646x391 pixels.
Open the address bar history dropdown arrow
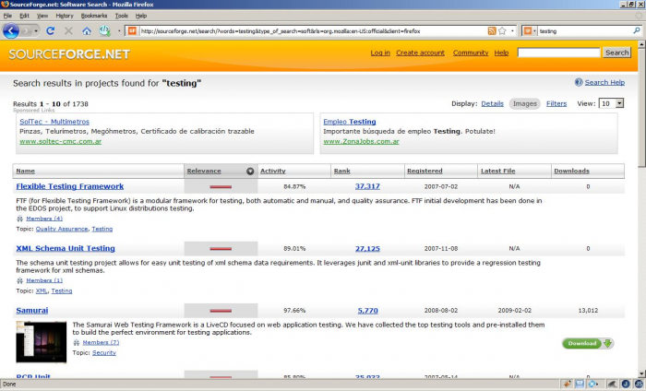point(512,30)
